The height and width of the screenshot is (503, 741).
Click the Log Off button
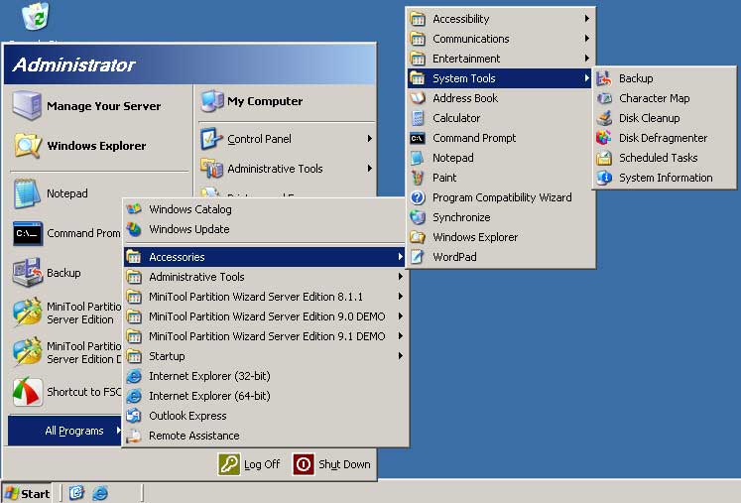coord(250,464)
